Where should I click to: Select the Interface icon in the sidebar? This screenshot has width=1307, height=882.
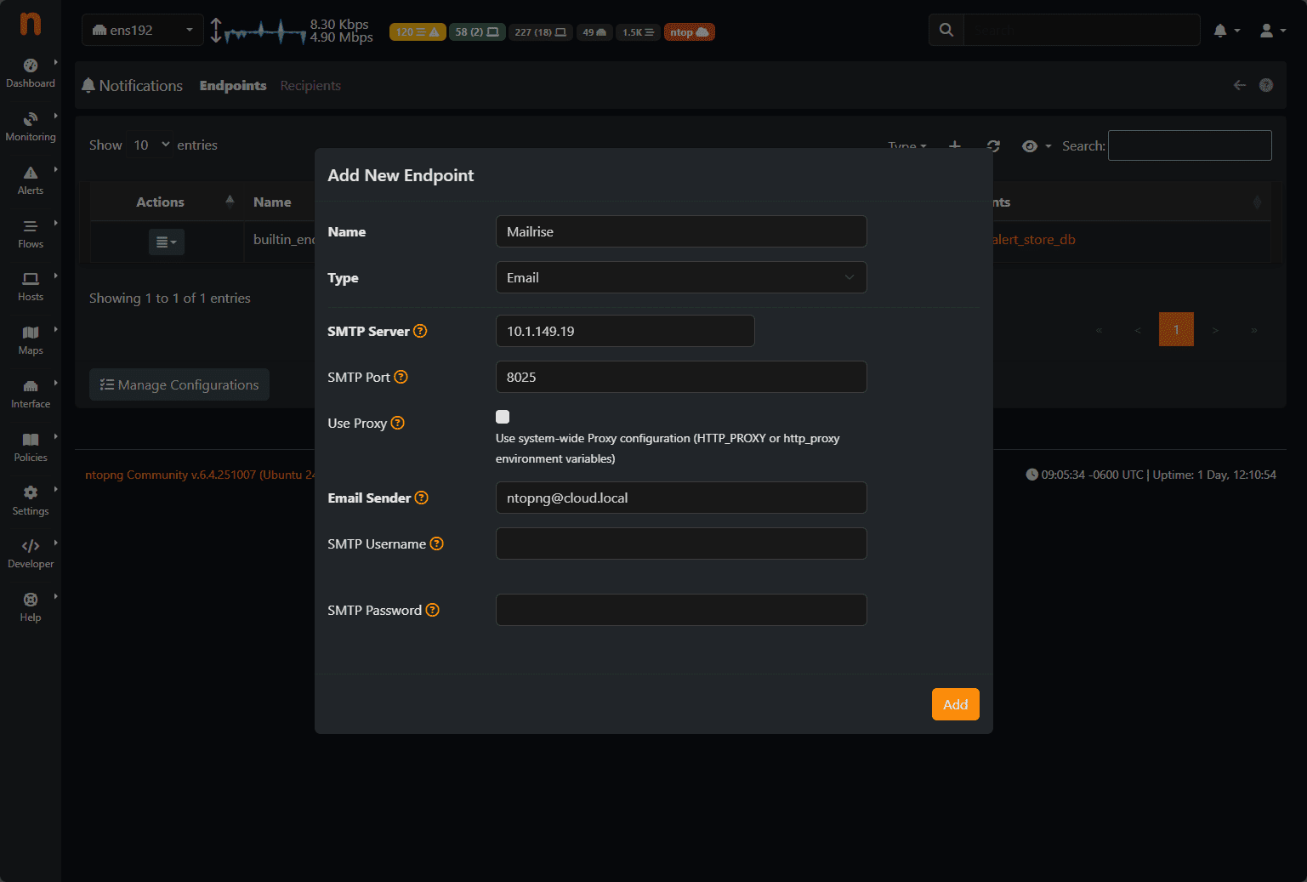pyautogui.click(x=31, y=392)
